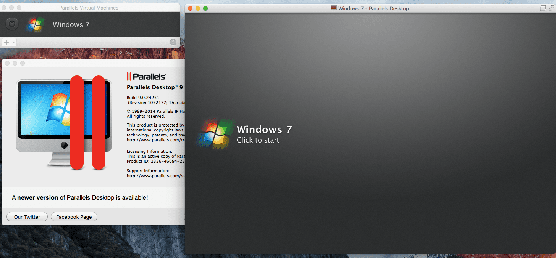Image resolution: width=556 pixels, height=258 pixels.
Task: Click the monitor icon in Windows 7 title bar
Action: coord(334,8)
